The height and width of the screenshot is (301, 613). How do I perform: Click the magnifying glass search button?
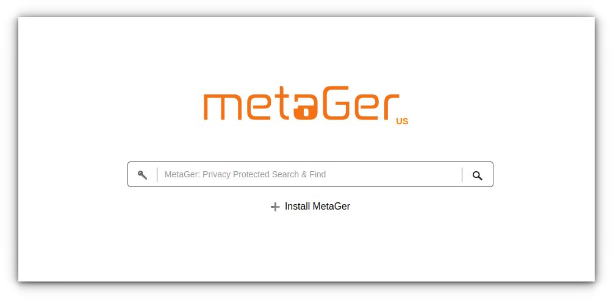click(478, 175)
